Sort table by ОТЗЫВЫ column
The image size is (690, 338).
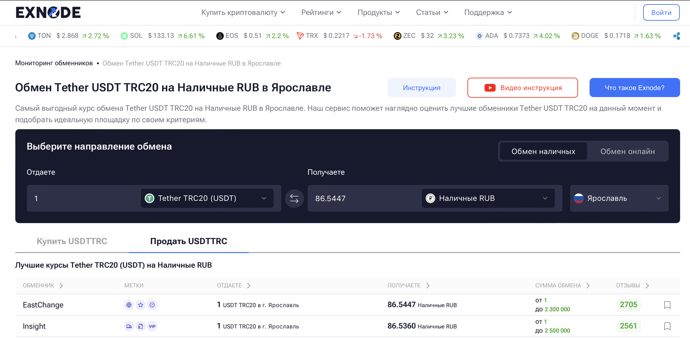(x=633, y=285)
